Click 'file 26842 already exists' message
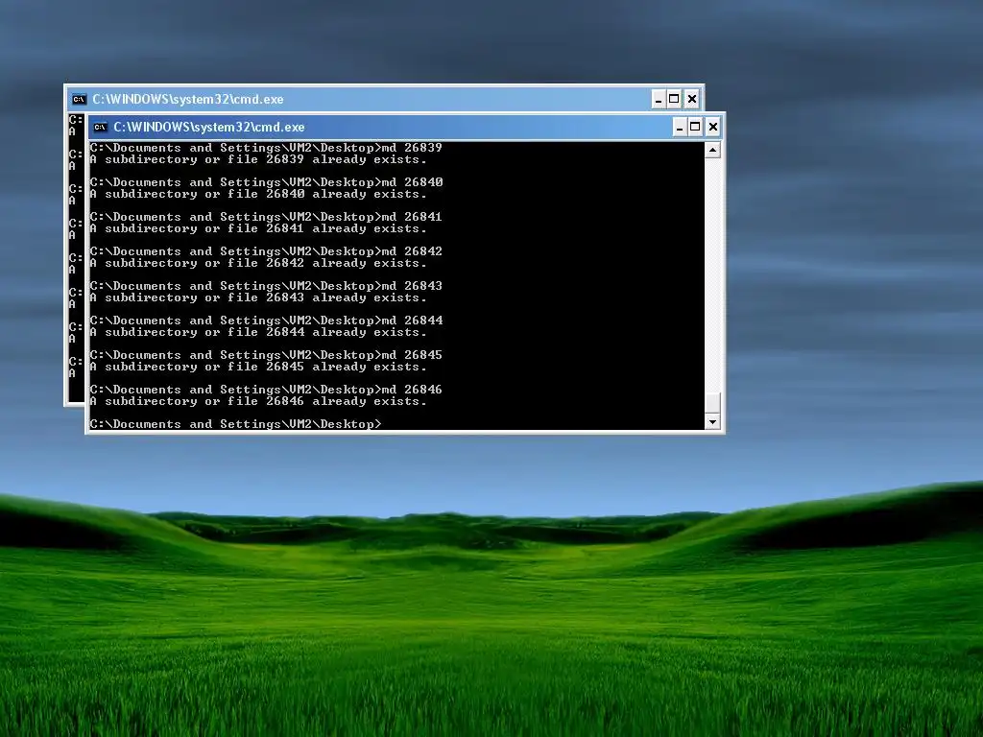 point(257,263)
